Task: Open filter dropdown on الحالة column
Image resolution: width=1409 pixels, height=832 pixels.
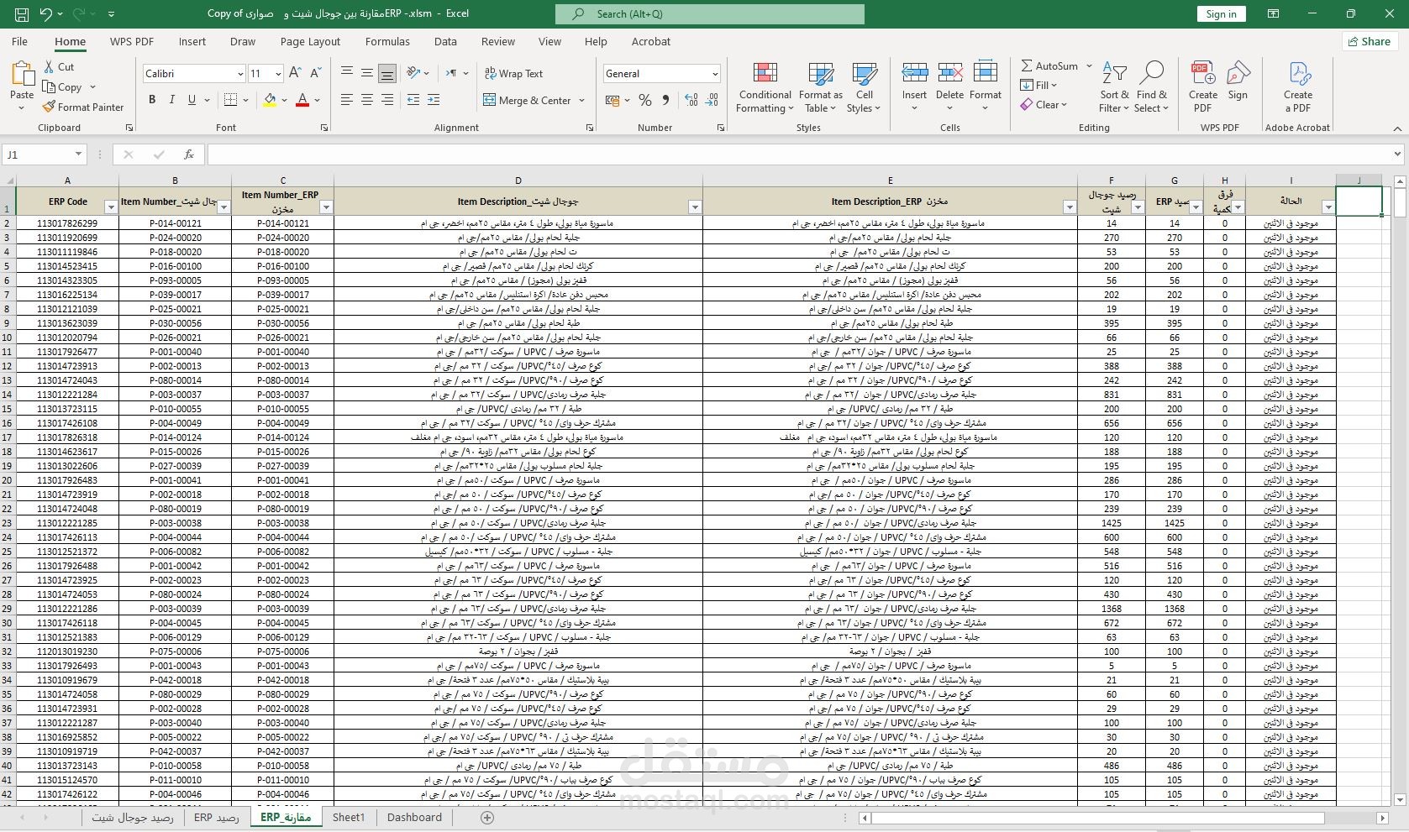Action: [1328, 207]
